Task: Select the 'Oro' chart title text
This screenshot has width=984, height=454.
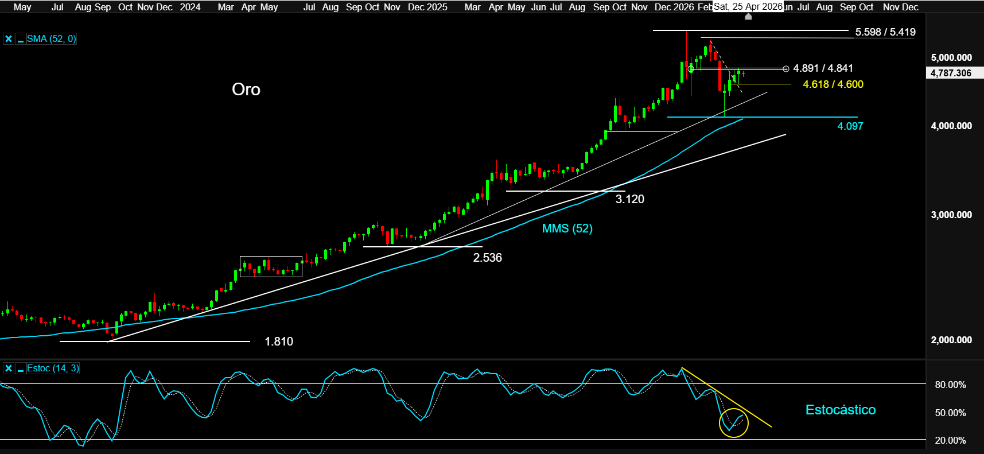Action: (246, 90)
